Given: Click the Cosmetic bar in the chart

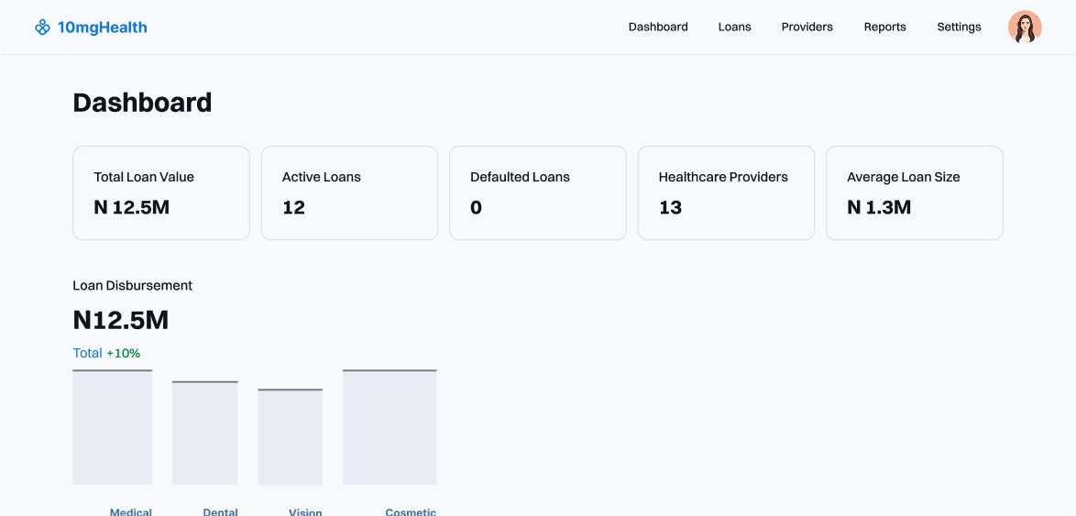Looking at the screenshot, I should point(390,427).
